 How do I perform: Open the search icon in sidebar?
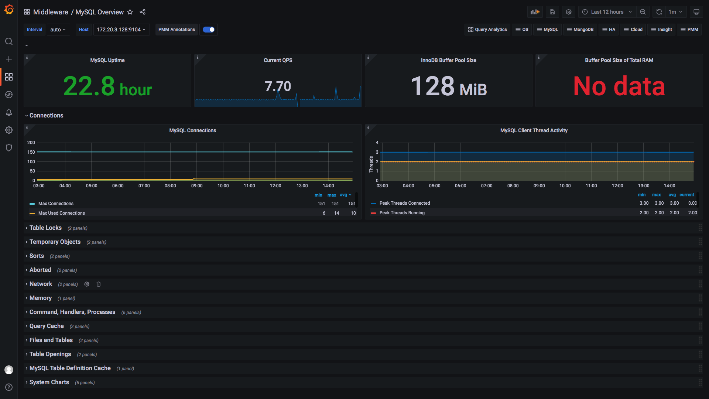tap(9, 41)
